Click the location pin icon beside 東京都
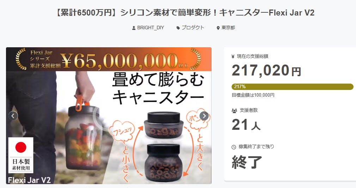Screen dimensions: 356x188 [x=218, y=28]
